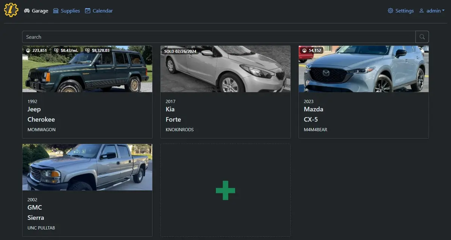Image resolution: width=451 pixels, height=240 pixels.
Task: Switch to the Supplies tab
Action: point(67,11)
